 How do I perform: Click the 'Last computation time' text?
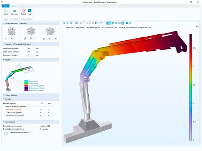tap(20, 132)
